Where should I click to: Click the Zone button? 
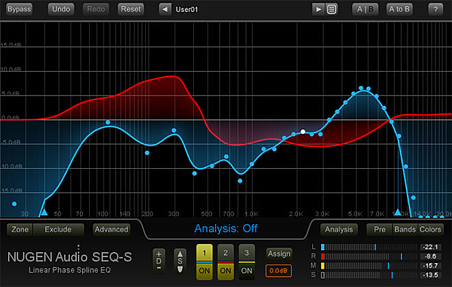pyautogui.click(x=20, y=230)
